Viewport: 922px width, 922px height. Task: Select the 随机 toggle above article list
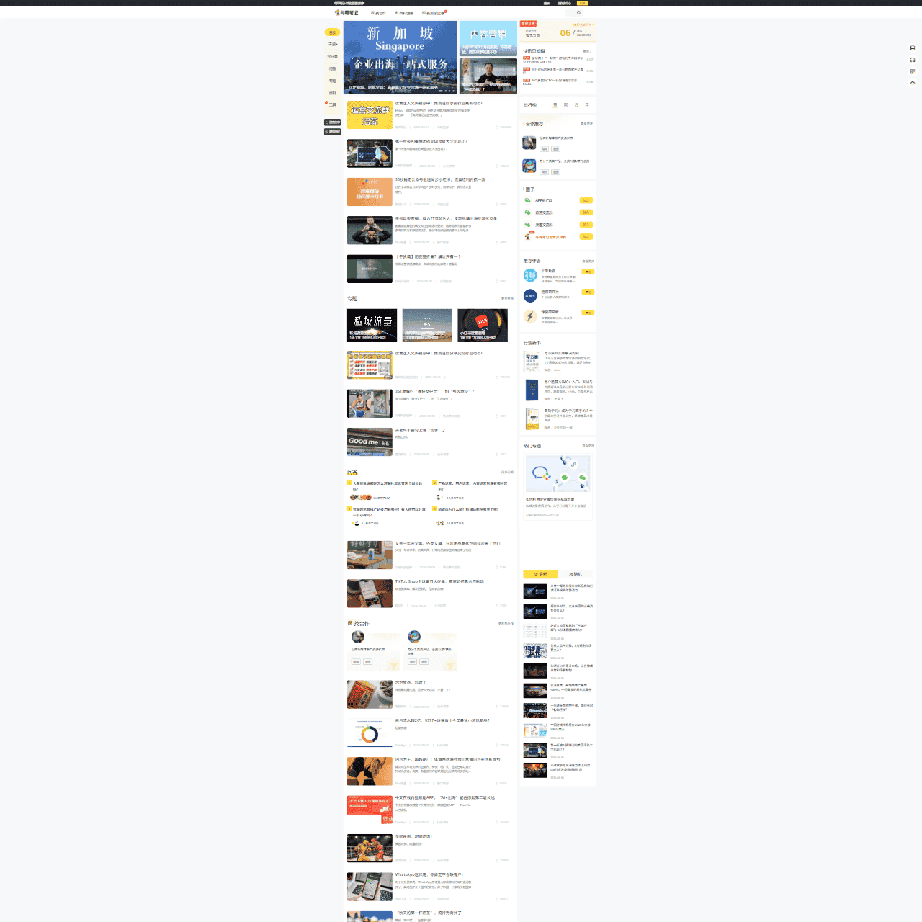576,574
